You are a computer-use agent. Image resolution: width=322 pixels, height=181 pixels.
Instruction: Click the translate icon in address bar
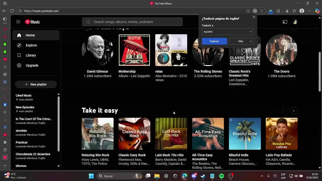point(255,11)
